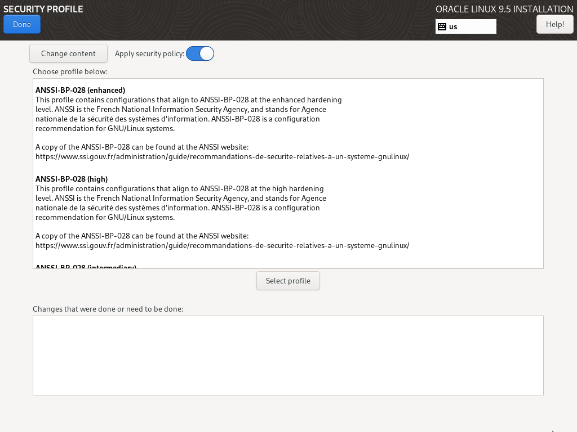This screenshot has height=432, width=577.
Task: Click the Done button
Action: (x=22, y=24)
